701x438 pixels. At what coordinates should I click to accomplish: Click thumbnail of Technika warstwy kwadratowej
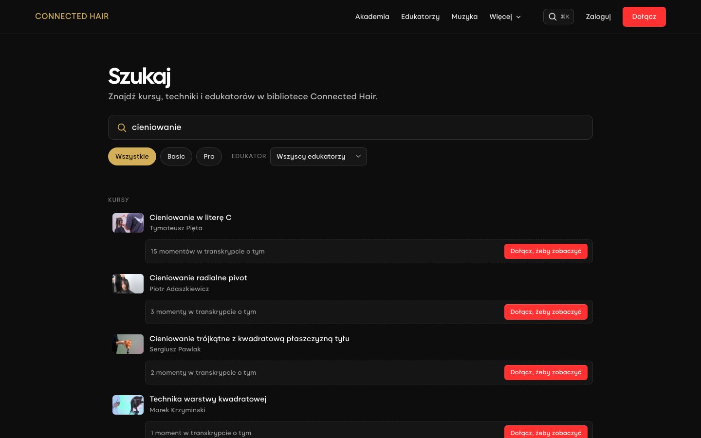pyautogui.click(x=128, y=405)
